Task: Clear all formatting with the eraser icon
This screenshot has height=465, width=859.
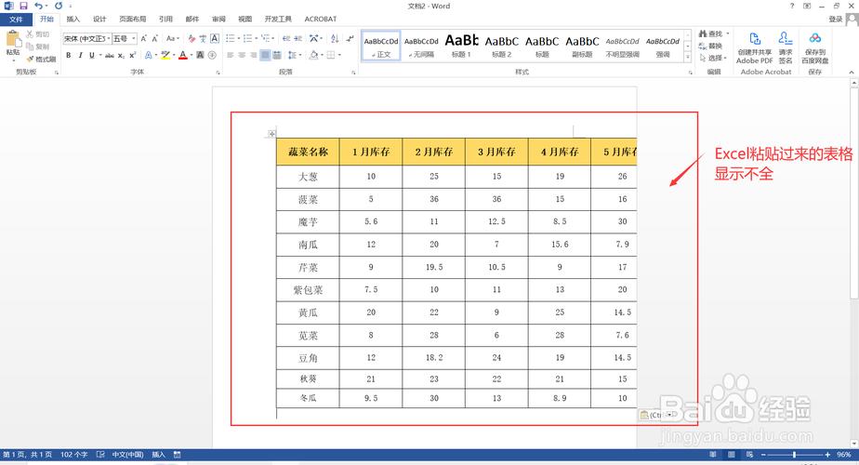Action: tap(192, 38)
